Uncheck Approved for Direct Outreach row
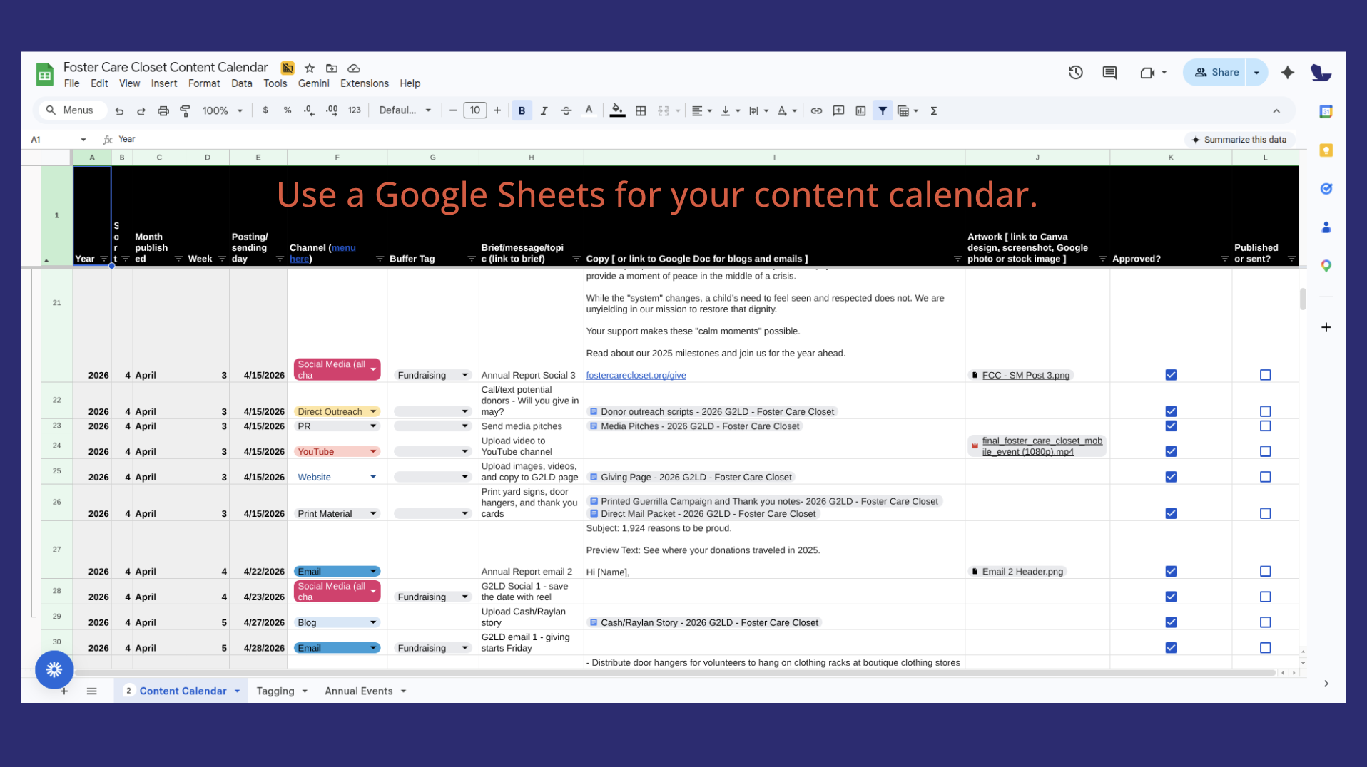Screen dimensions: 1367x767 [1171, 411]
